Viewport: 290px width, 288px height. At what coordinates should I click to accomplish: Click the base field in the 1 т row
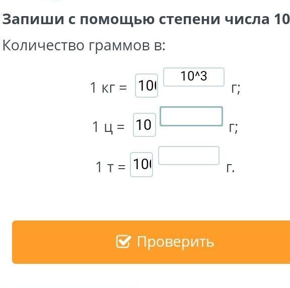(x=141, y=165)
